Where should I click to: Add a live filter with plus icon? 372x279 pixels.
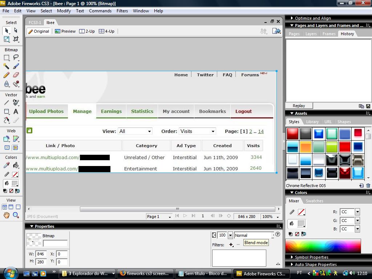[x=231, y=245]
